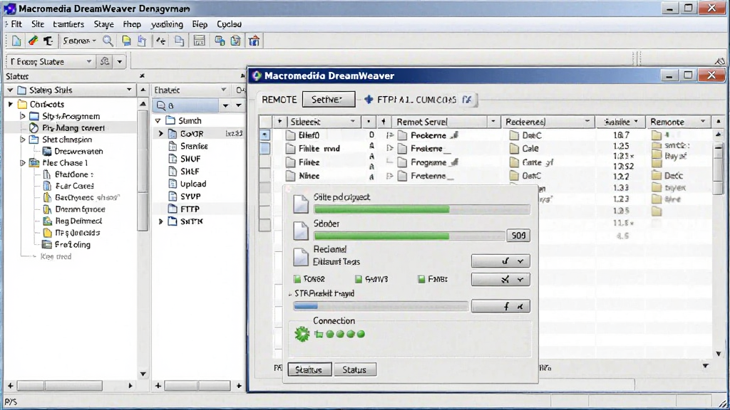Select the colored pencil tool icon
This screenshot has height=410, width=730.
click(33, 41)
